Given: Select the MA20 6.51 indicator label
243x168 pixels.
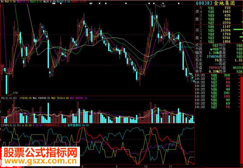Looking at the screenshot, I should tap(36, 2).
